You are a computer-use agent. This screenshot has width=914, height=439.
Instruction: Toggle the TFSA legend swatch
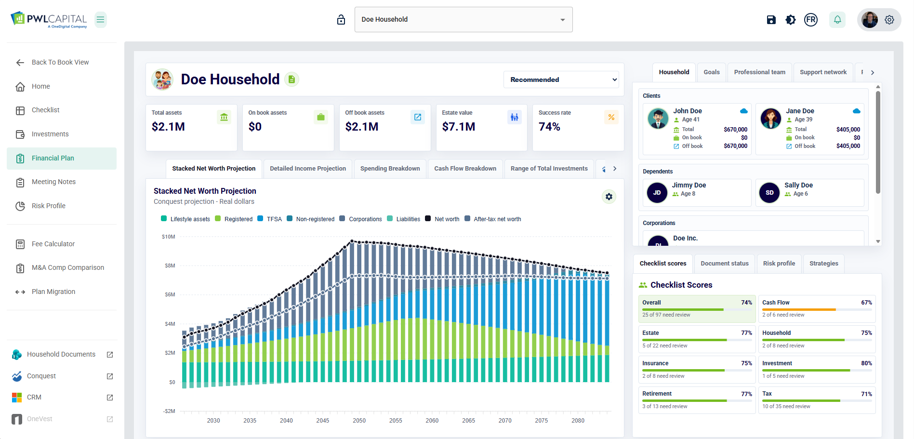coord(260,219)
